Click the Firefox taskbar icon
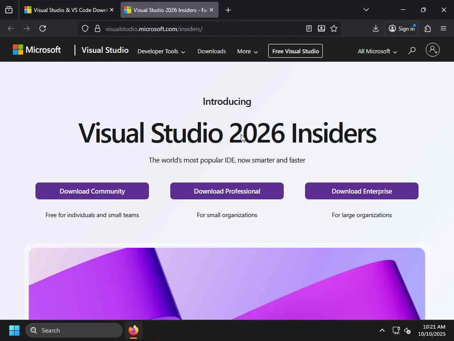 (133, 330)
